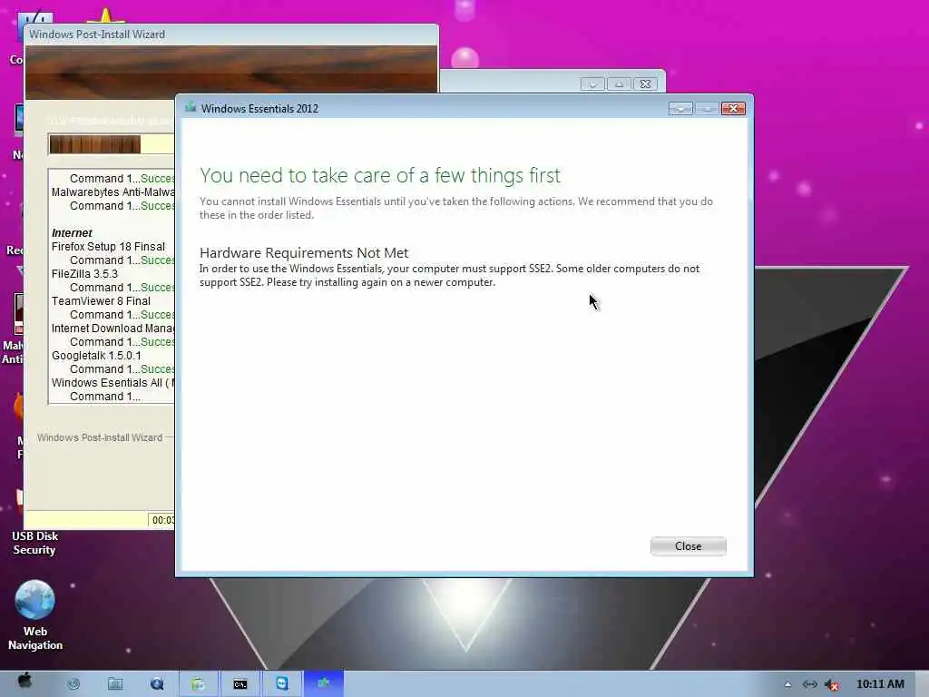The image size is (929, 697).
Task: Show hidden system tray icons
Action: pos(787,684)
